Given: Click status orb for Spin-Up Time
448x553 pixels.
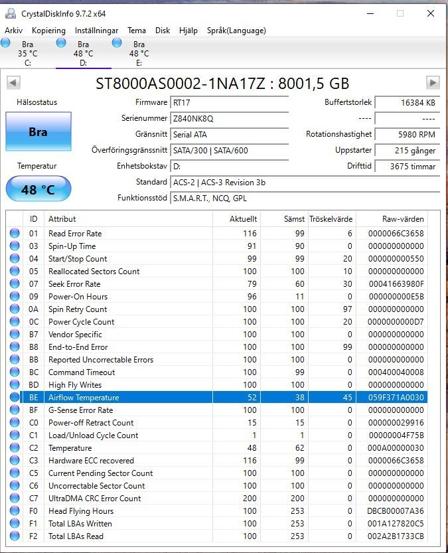Looking at the screenshot, I should click(15, 246).
